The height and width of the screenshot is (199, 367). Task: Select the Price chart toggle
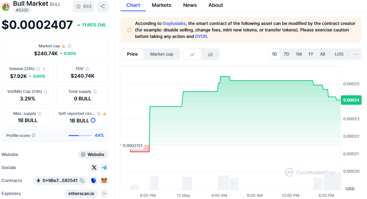pyautogui.click(x=132, y=54)
